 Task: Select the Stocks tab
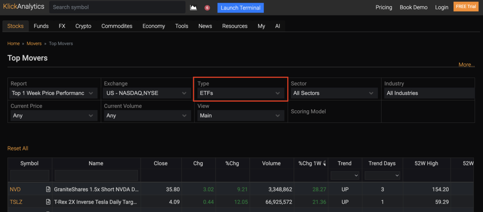(16, 26)
